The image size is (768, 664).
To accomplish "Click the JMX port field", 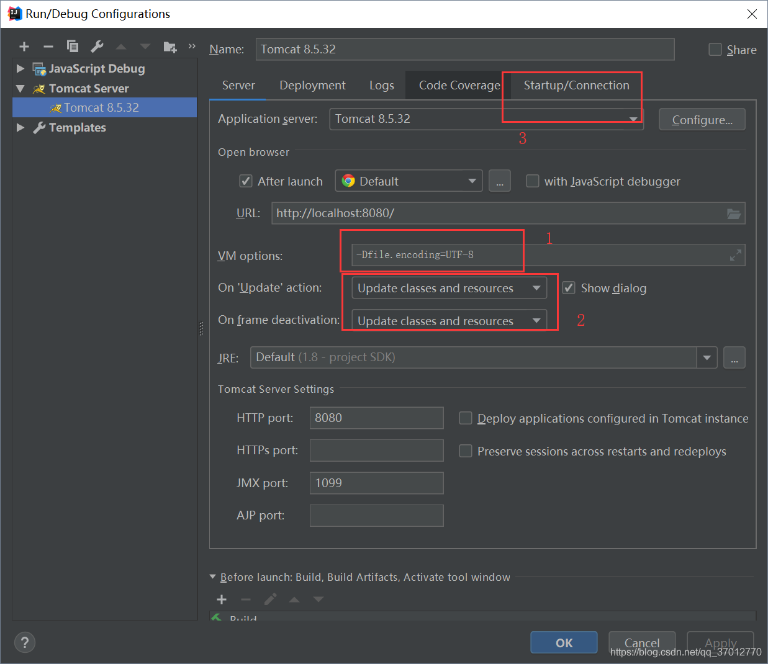I will point(376,483).
